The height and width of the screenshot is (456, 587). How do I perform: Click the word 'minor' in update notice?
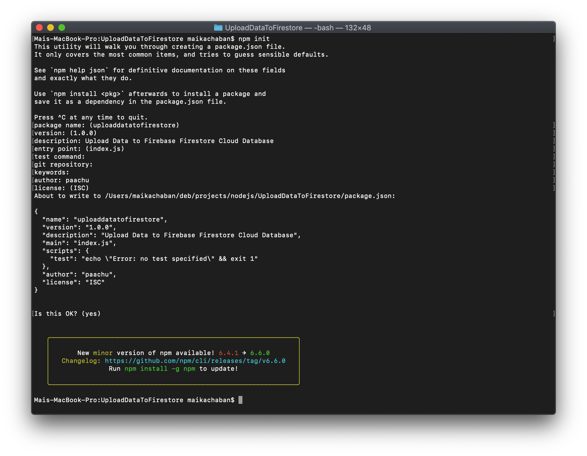[103, 353]
